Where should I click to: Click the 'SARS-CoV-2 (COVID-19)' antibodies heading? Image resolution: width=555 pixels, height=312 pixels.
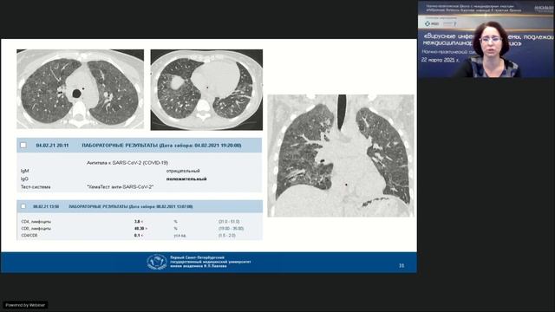[x=127, y=163]
